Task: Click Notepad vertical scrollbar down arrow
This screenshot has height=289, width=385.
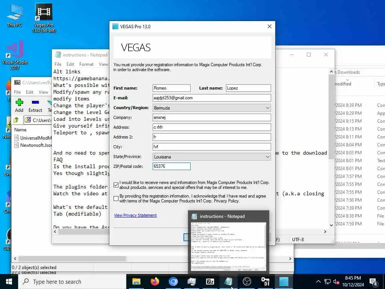Action: click(x=331, y=225)
